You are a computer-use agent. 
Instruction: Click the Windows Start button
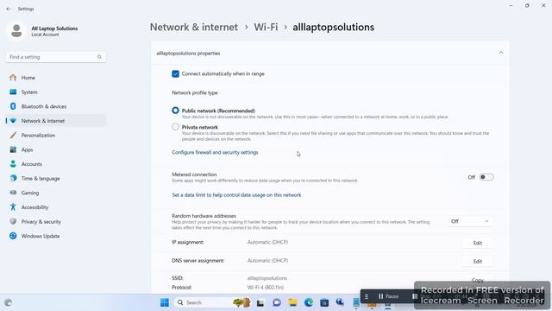click(165, 302)
